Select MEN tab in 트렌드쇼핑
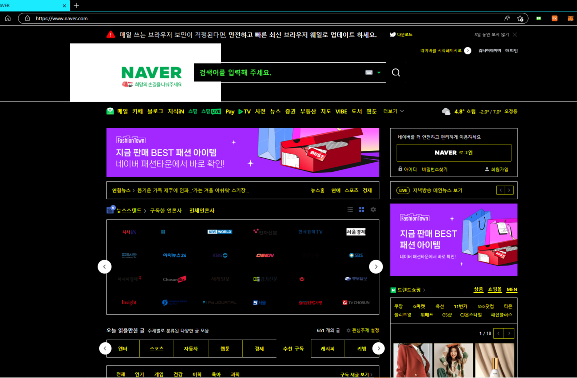The width and height of the screenshot is (577, 378). click(512, 289)
